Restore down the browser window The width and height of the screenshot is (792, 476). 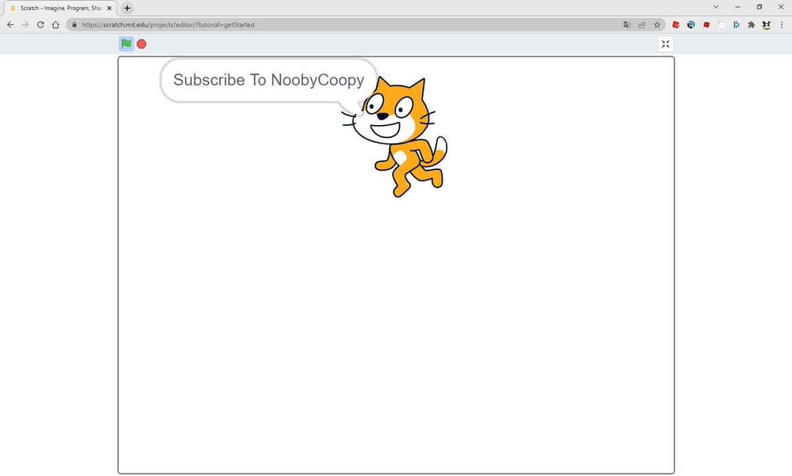point(759,7)
